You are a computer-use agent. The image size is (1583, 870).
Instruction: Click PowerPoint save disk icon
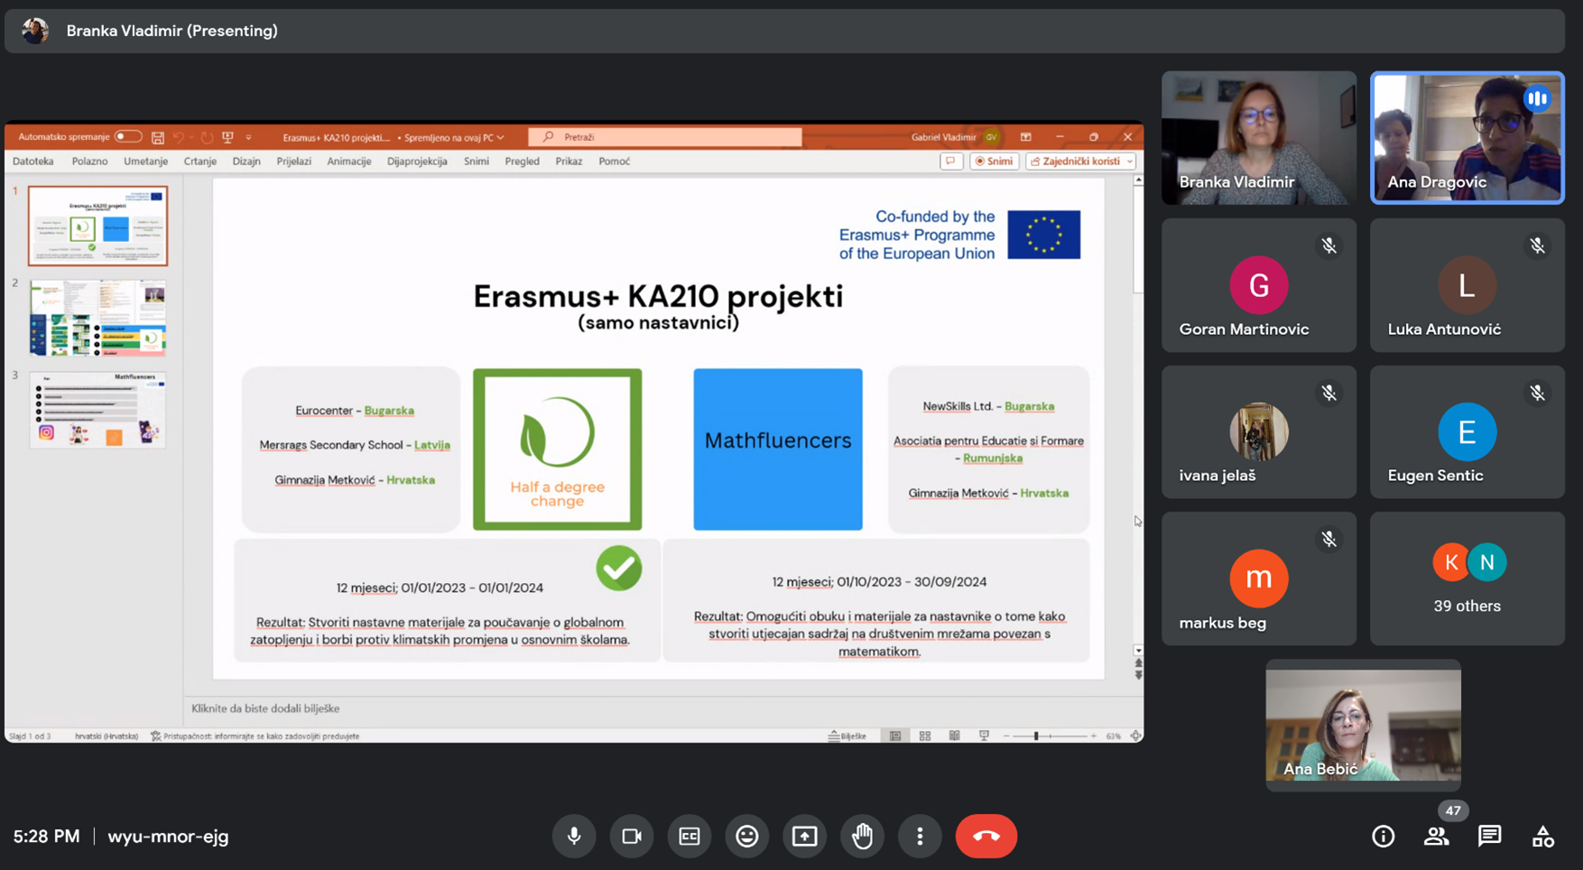coord(158,137)
